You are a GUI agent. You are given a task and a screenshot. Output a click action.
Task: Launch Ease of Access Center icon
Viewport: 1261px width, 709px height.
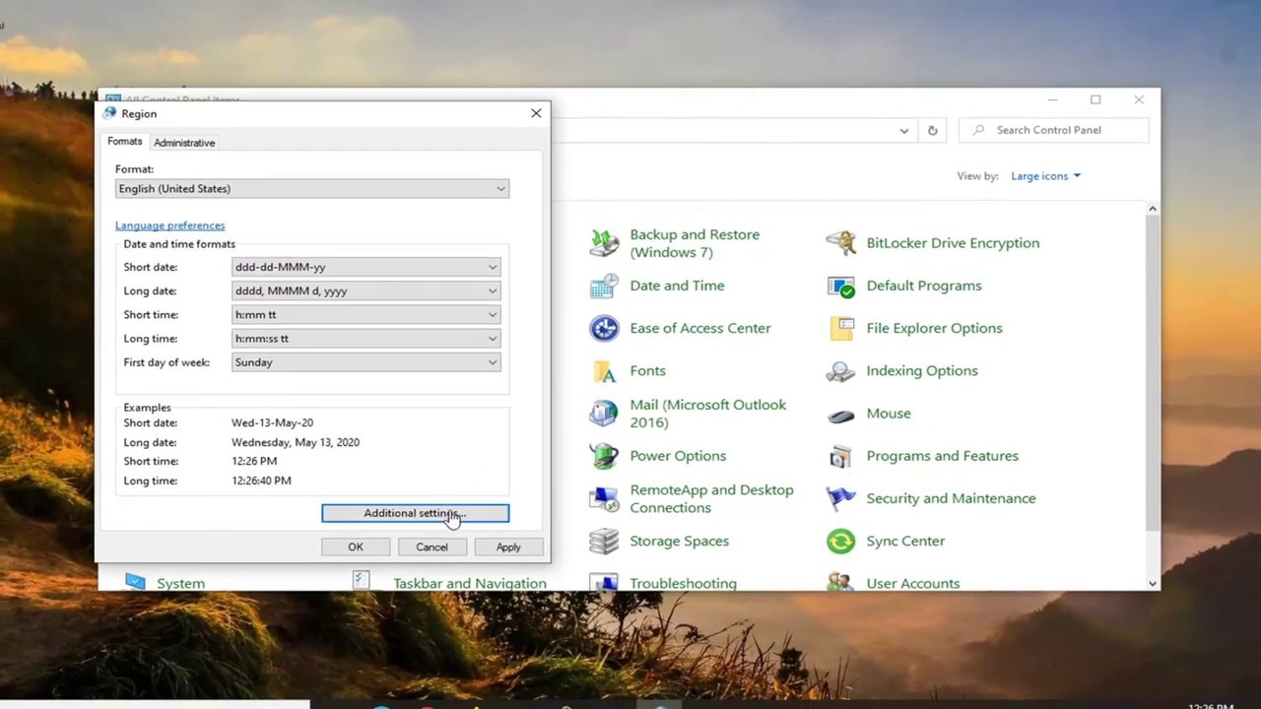coord(604,328)
